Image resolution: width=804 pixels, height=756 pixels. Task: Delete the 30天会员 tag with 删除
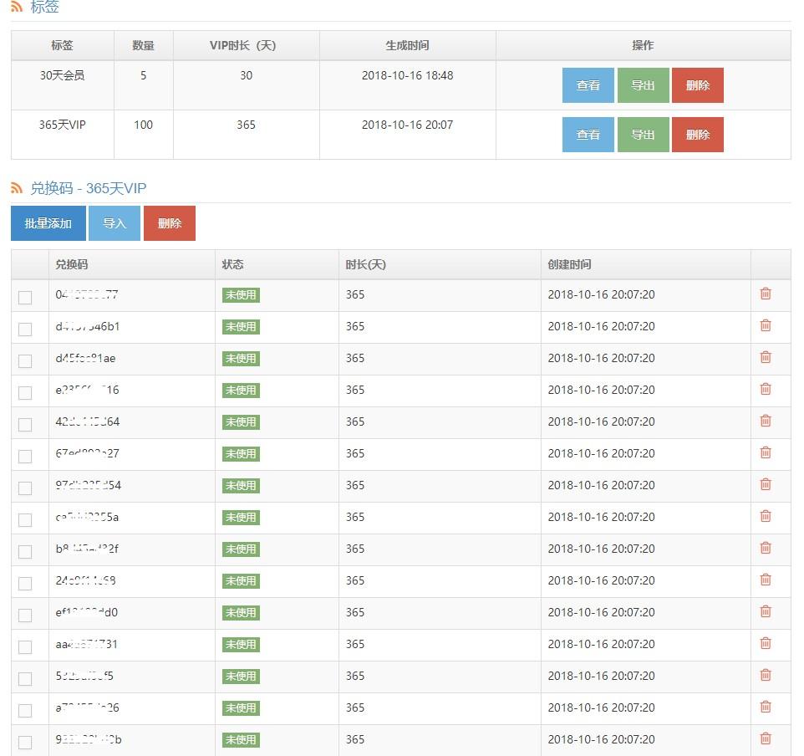(697, 85)
